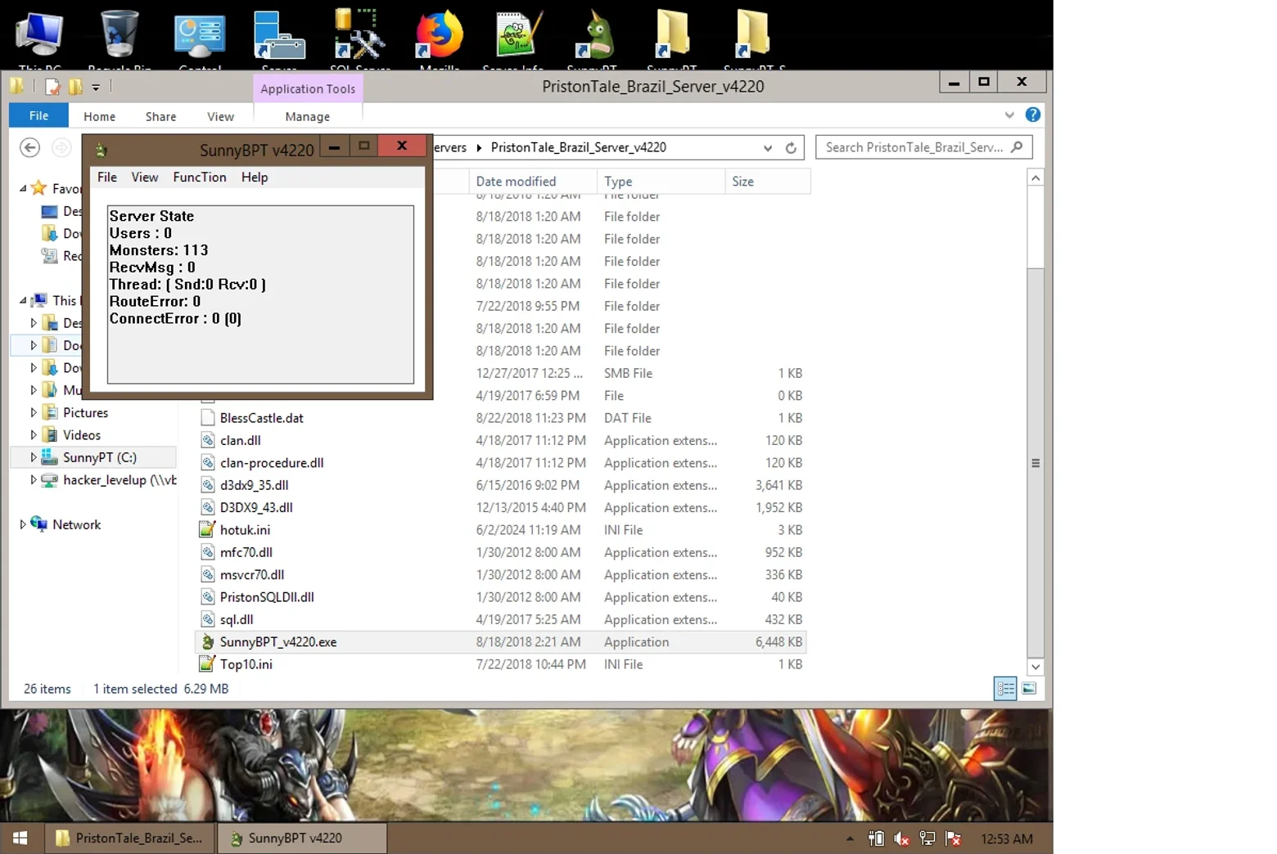
Task: Switch to SunnyBPT v4220 taskbar button
Action: [301, 838]
